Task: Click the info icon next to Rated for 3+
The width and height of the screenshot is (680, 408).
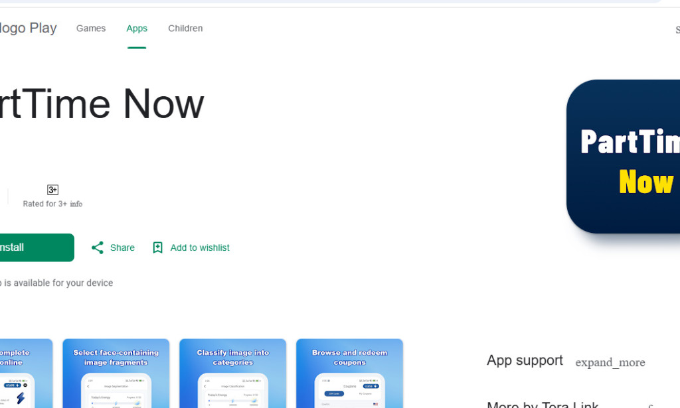Action: pyautogui.click(x=76, y=204)
